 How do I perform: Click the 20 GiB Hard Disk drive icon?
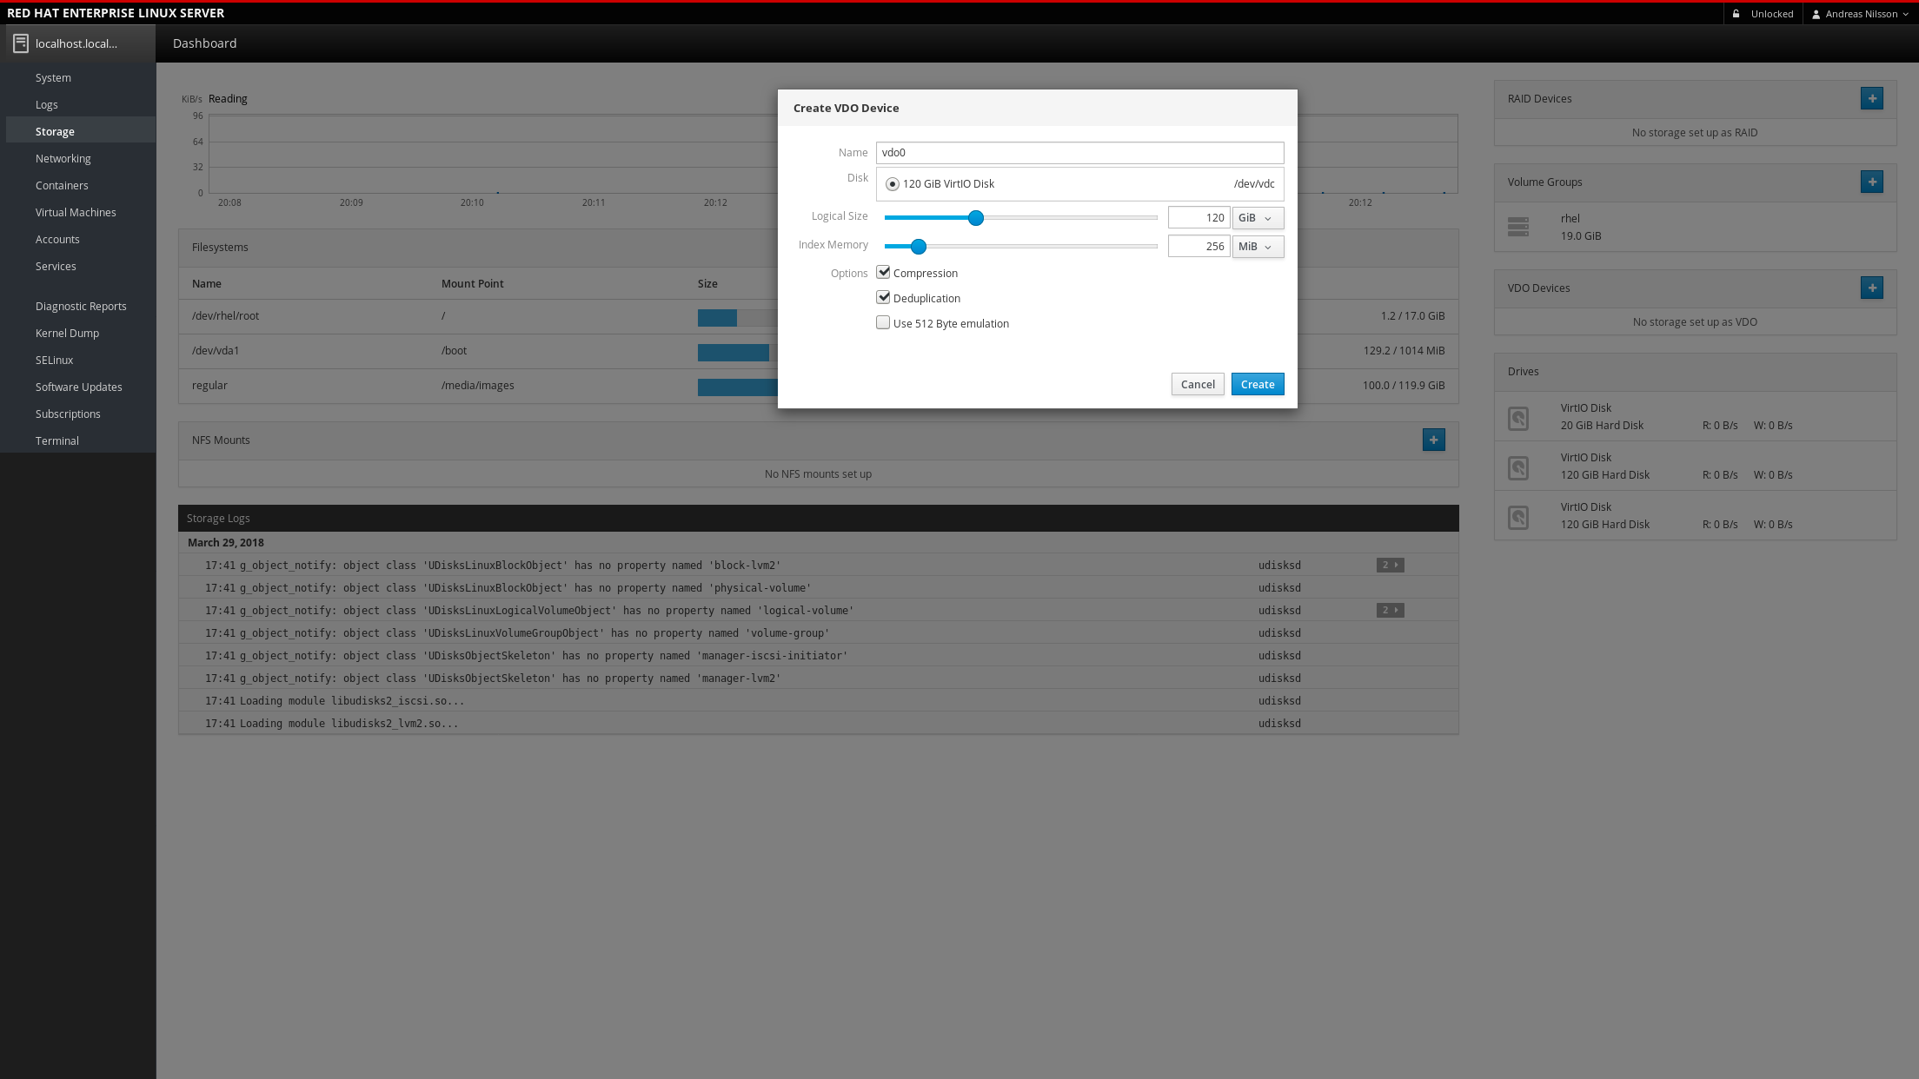point(1517,418)
